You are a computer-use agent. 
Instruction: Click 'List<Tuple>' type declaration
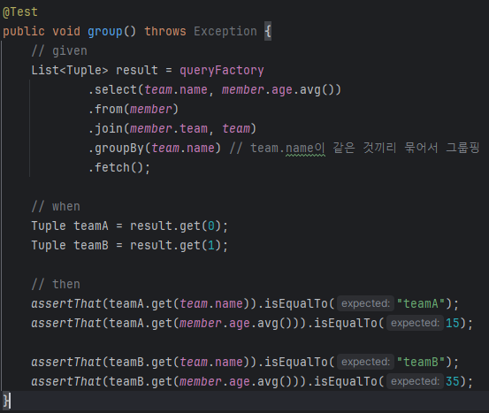click(x=70, y=71)
